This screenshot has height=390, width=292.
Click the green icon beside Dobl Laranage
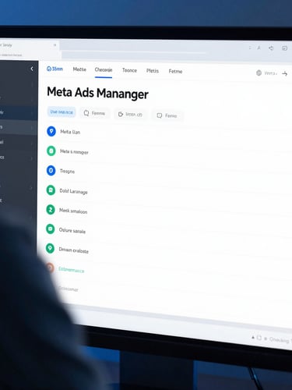coord(51,190)
